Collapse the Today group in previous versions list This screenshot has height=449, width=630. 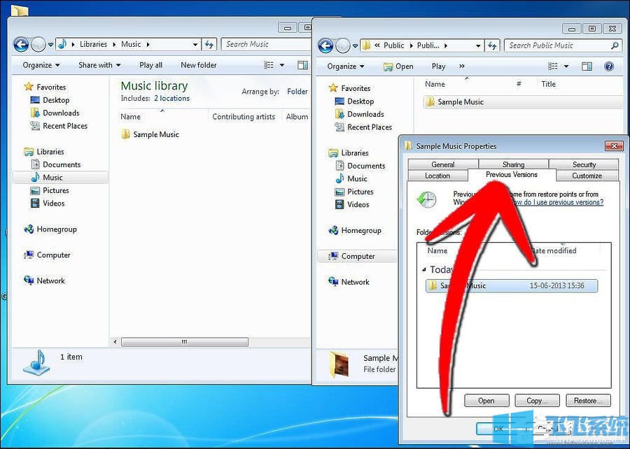tap(425, 269)
